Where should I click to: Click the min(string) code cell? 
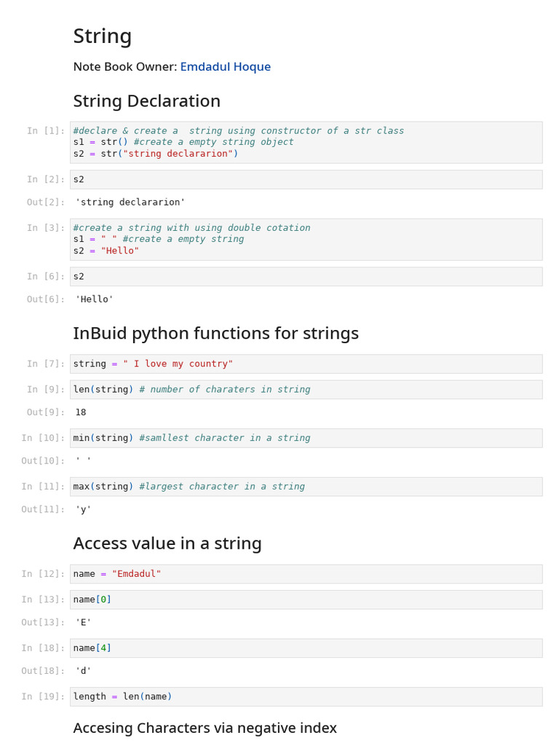(306, 438)
